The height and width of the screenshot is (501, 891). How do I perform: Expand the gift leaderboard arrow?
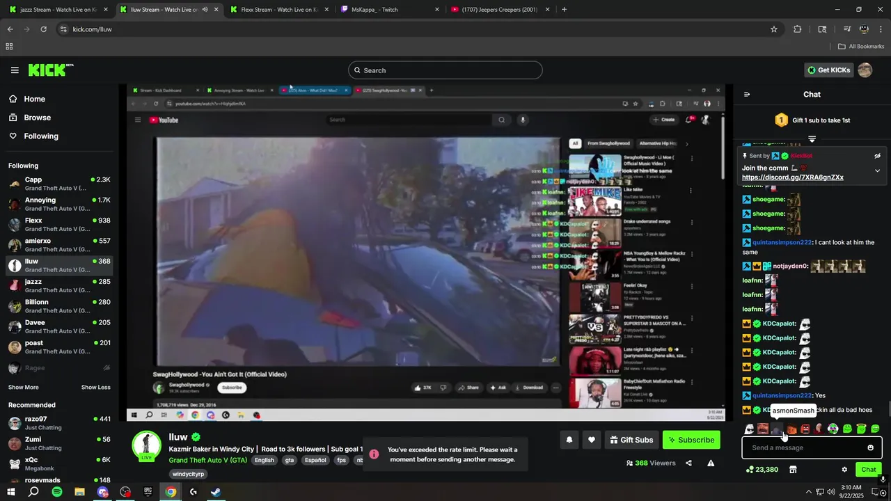pos(812,139)
